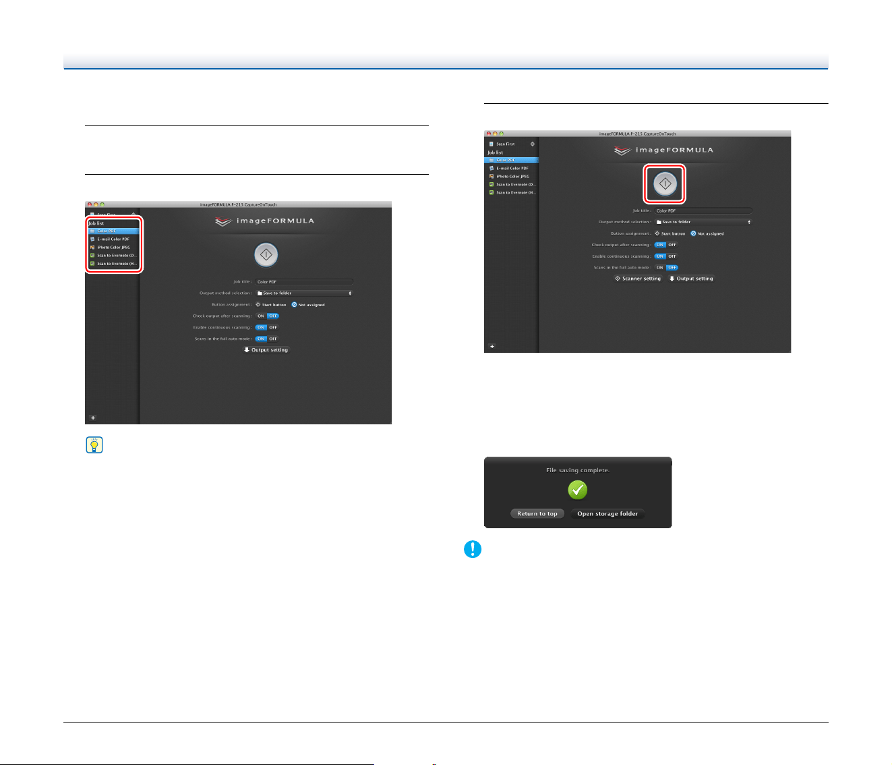Open Save to folder dropdown beside the red-outlined job list
The width and height of the screenshot is (892, 765).
304,293
